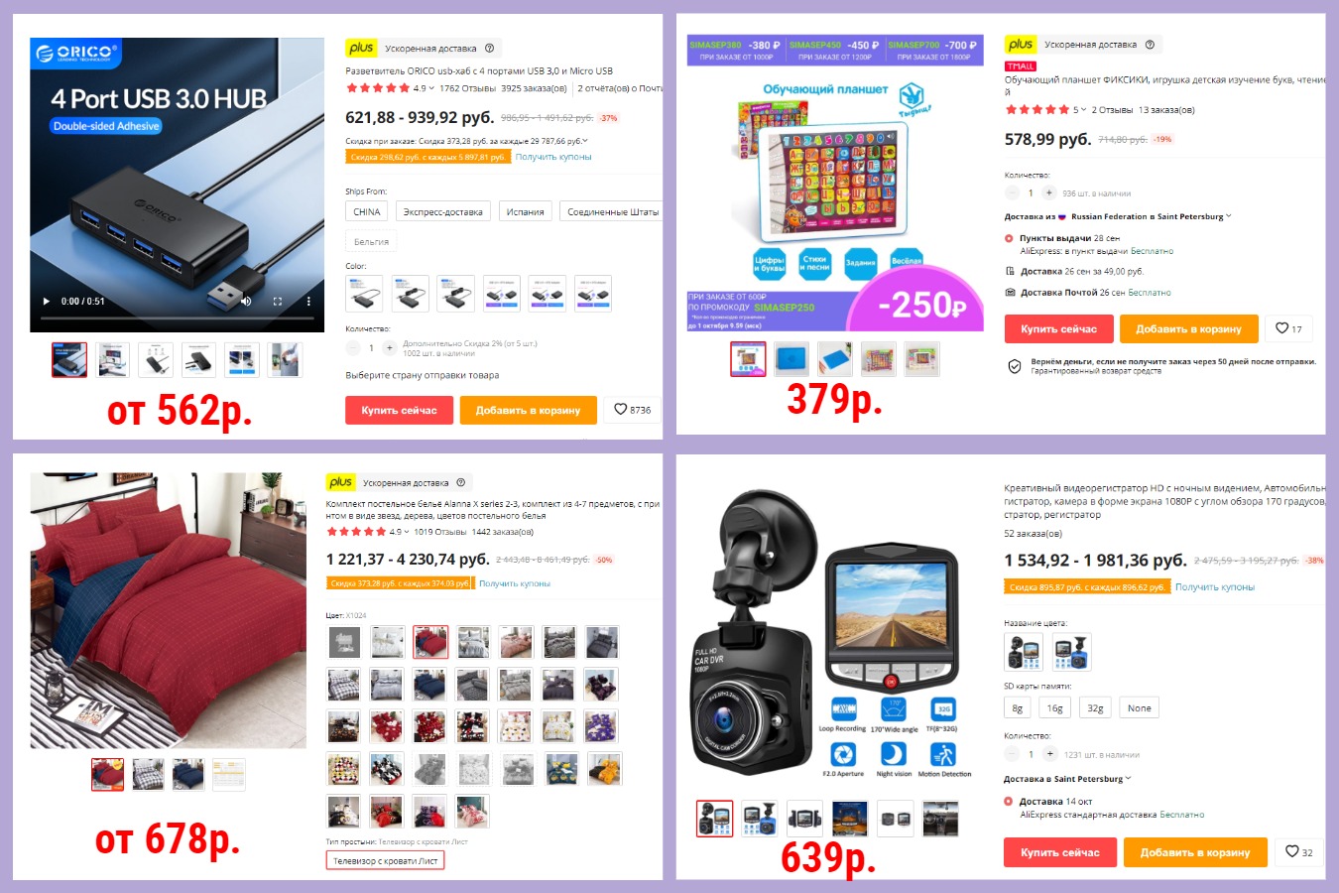The height and width of the screenshot is (893, 1339).
Task: Add USB hub to wishlist with 8736 likes
Action: click(x=632, y=409)
